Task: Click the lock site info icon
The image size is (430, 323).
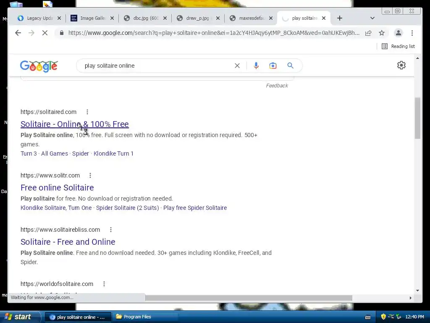Action: 62,33
